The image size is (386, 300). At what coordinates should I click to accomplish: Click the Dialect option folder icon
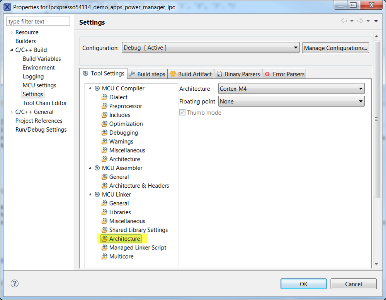click(104, 97)
